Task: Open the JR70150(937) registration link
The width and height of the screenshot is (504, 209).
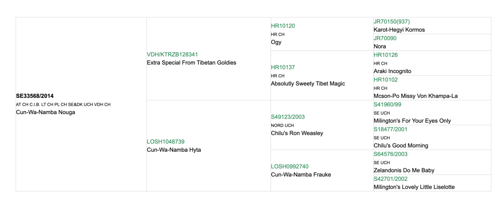Action: pos(392,22)
